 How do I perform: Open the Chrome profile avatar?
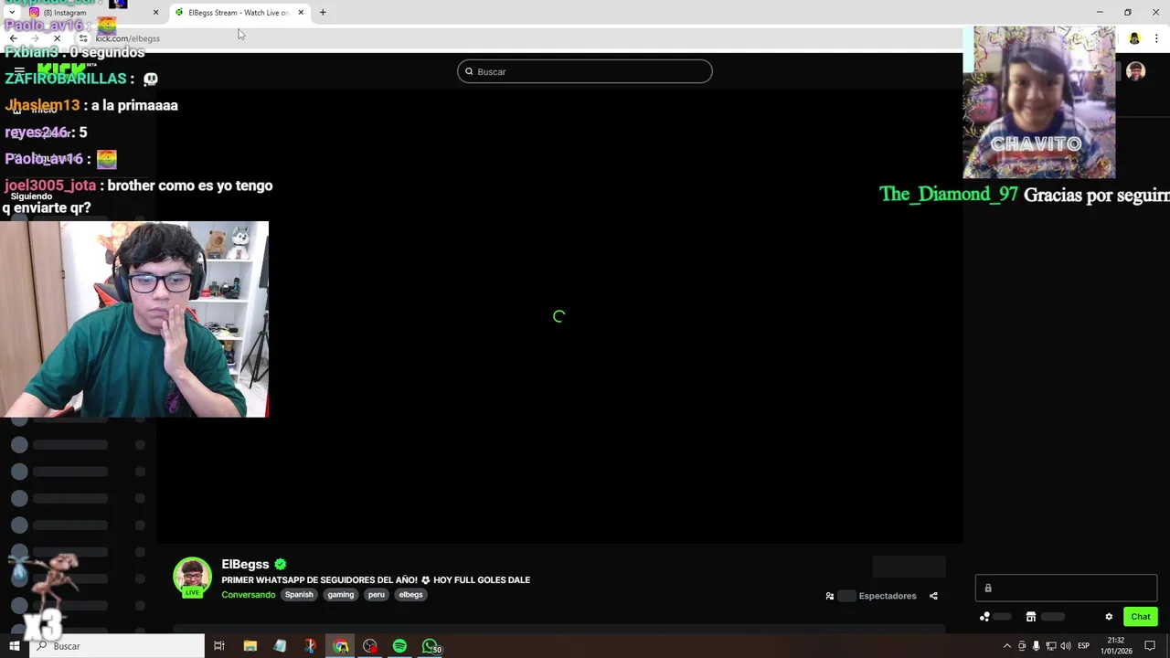click(x=1134, y=38)
